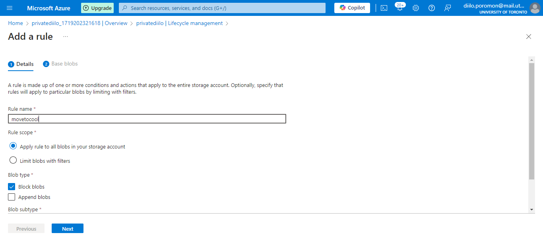Focus the Search resources search box
The image size is (543, 241).
click(222, 8)
